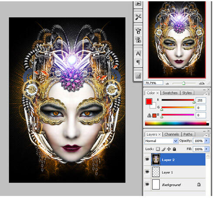Click the G value field showing 0
The width and height of the screenshot is (217, 199).
(x=200, y=108)
